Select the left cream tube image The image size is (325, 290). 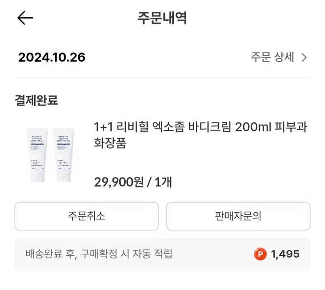[x=37, y=155]
